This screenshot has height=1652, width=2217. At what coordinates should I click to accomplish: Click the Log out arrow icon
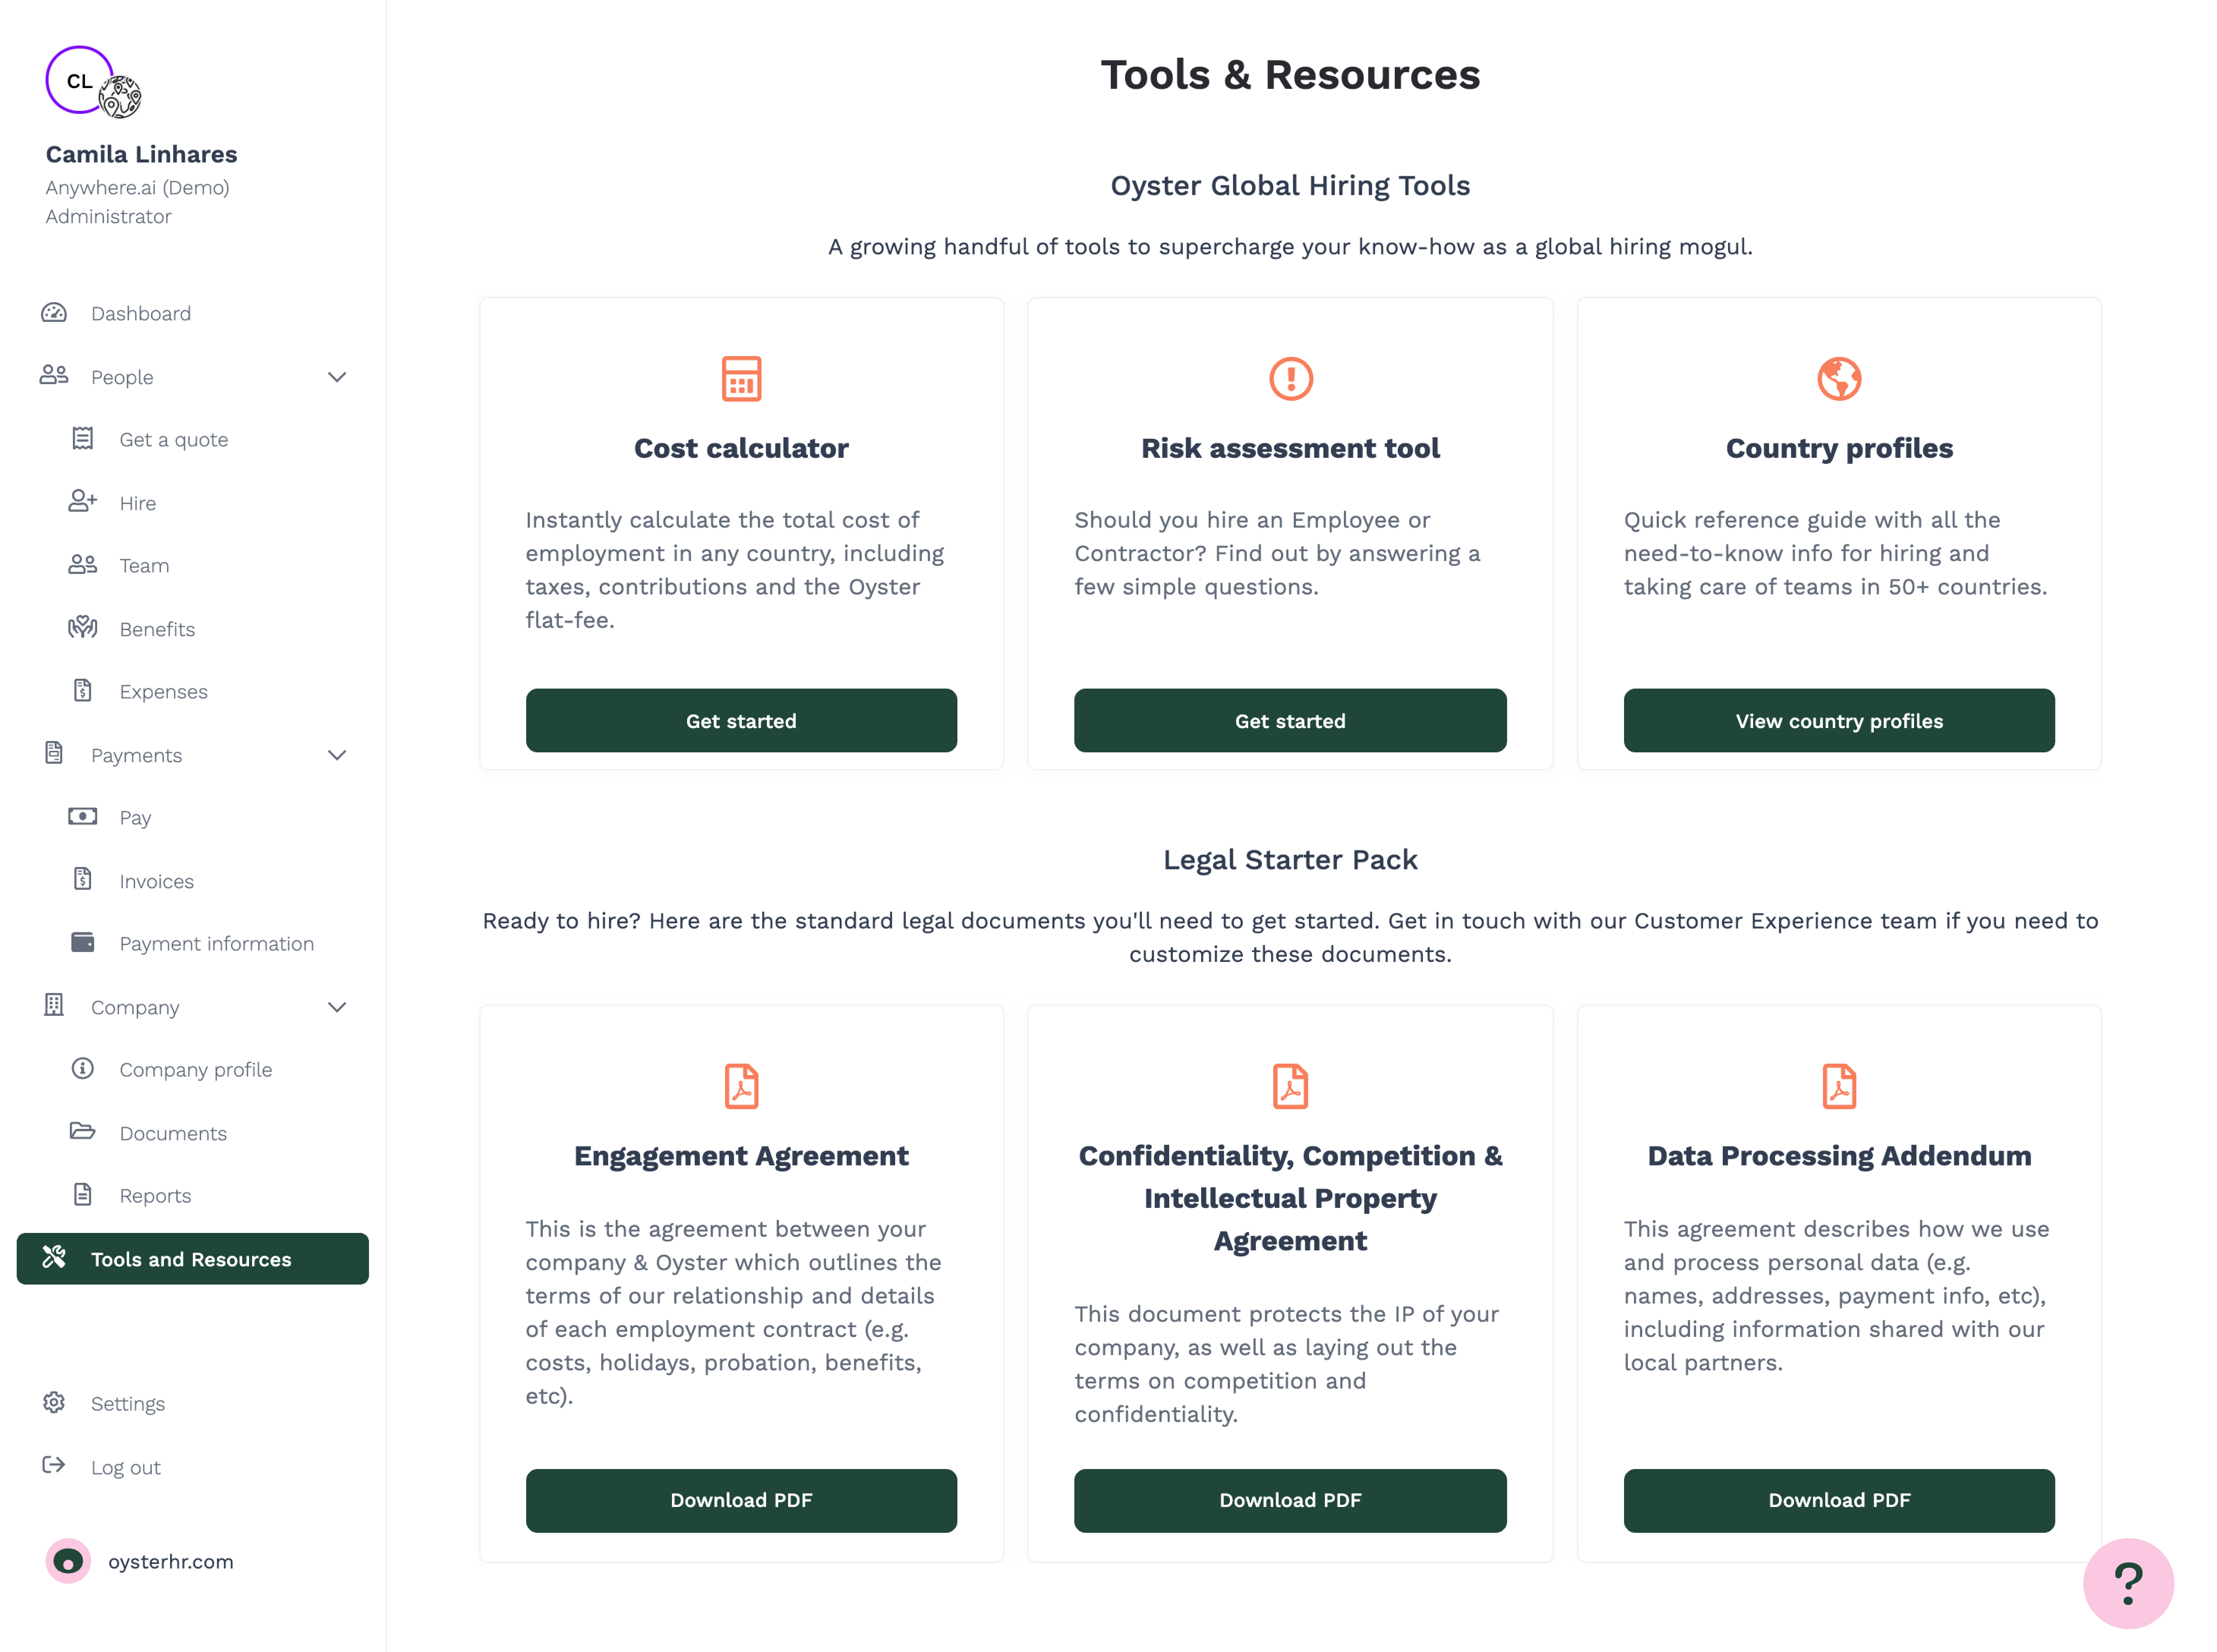click(54, 1466)
